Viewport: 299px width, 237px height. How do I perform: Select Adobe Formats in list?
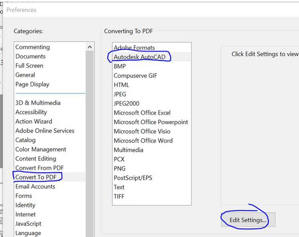[134, 47]
